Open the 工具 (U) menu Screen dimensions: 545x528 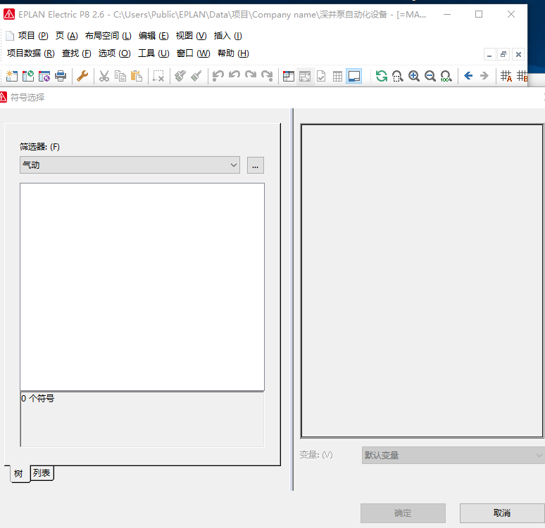pos(154,53)
